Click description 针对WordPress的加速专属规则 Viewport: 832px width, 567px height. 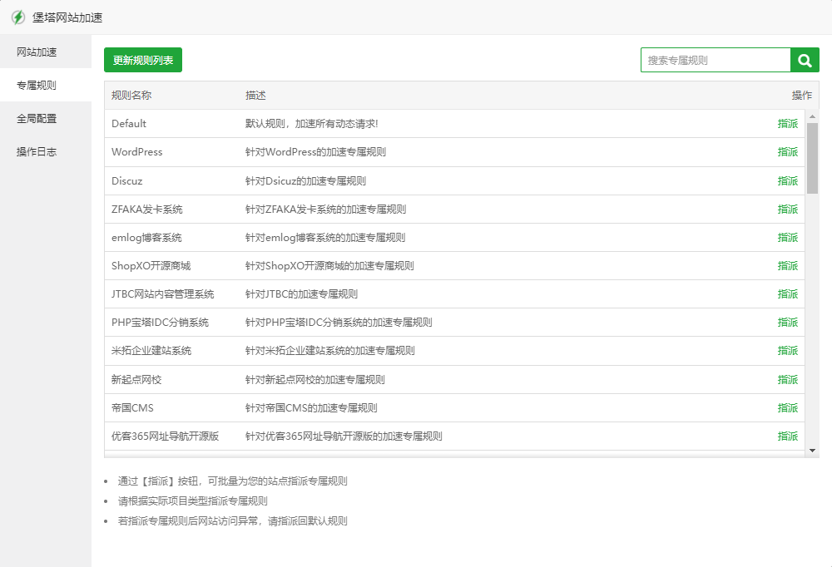pyautogui.click(x=315, y=151)
